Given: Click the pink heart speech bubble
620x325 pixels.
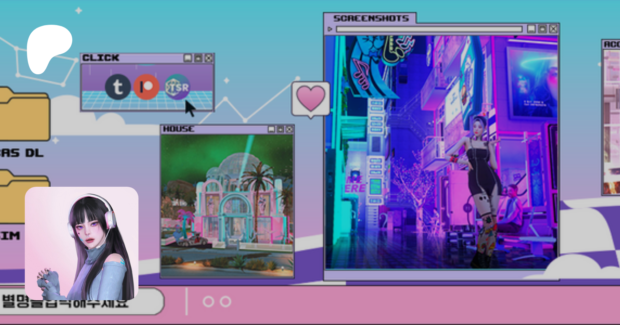Looking at the screenshot, I should click(x=311, y=99).
